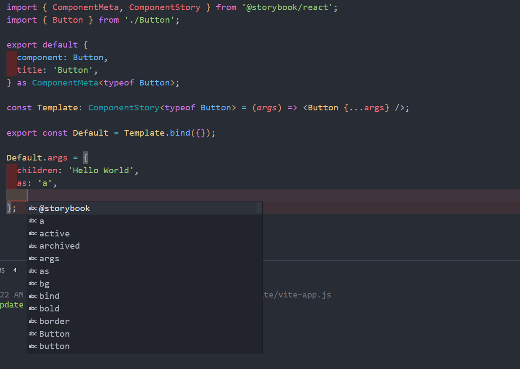Click the abc icon beside 'args'
520x369 pixels.
pos(32,259)
